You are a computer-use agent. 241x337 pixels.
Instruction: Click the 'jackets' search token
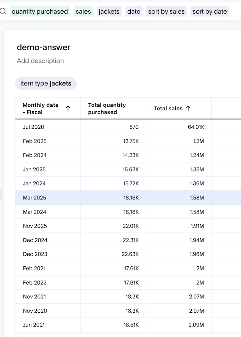coord(109,11)
